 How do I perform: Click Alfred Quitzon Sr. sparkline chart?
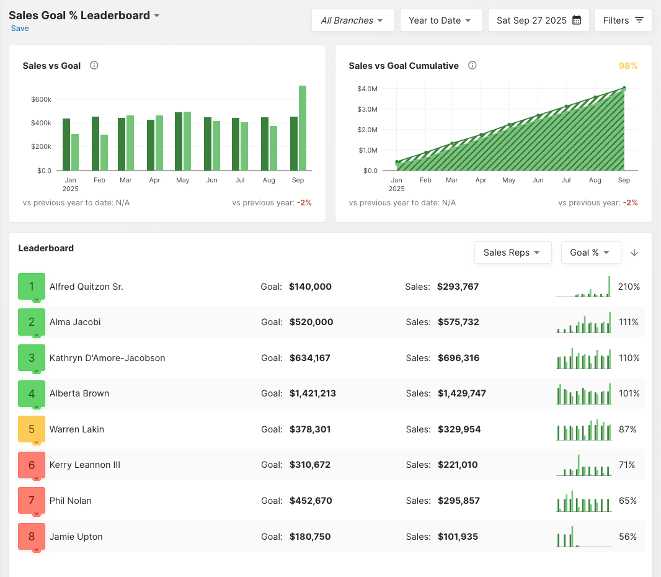click(583, 287)
